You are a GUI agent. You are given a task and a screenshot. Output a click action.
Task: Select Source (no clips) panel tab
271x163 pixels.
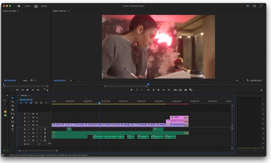[9, 11]
